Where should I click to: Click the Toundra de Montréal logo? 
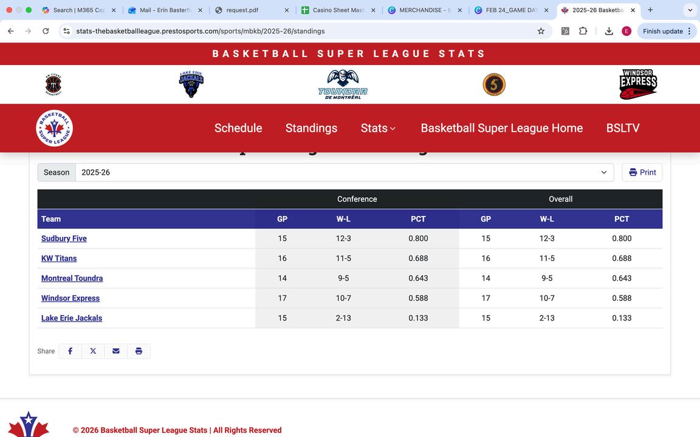343,84
